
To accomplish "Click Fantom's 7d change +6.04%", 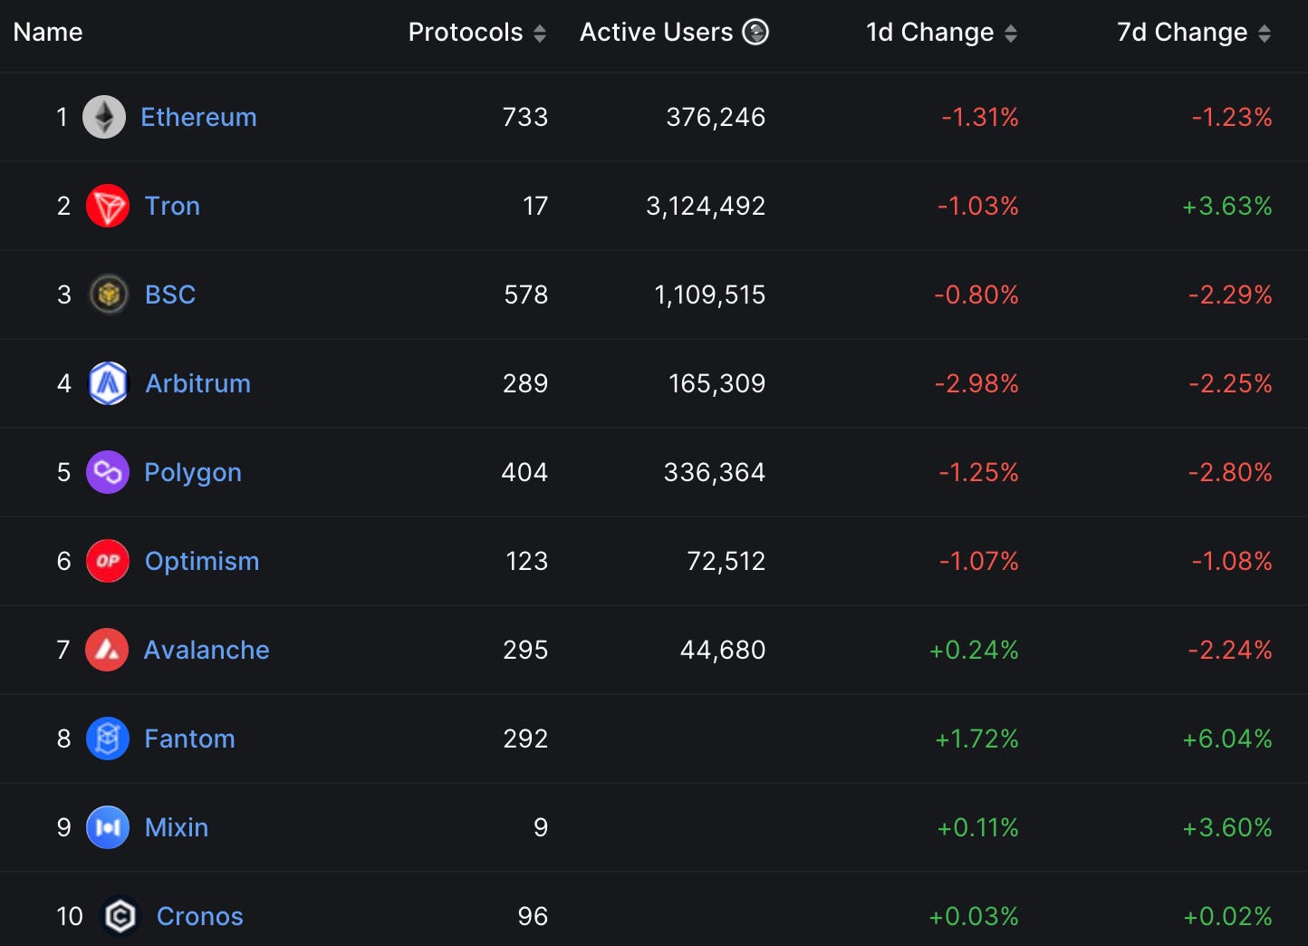I will (1227, 738).
